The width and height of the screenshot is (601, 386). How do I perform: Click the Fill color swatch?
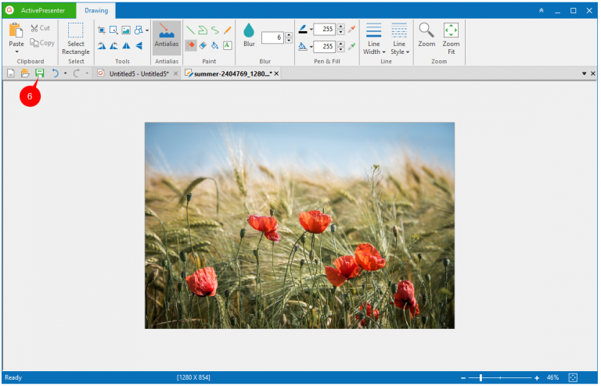303,46
